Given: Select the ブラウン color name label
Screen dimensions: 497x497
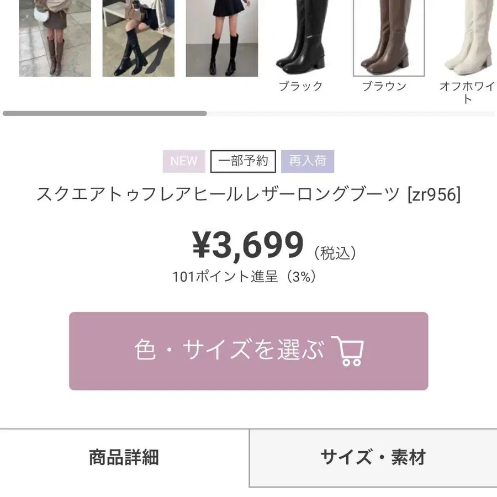Looking at the screenshot, I should click(384, 86).
